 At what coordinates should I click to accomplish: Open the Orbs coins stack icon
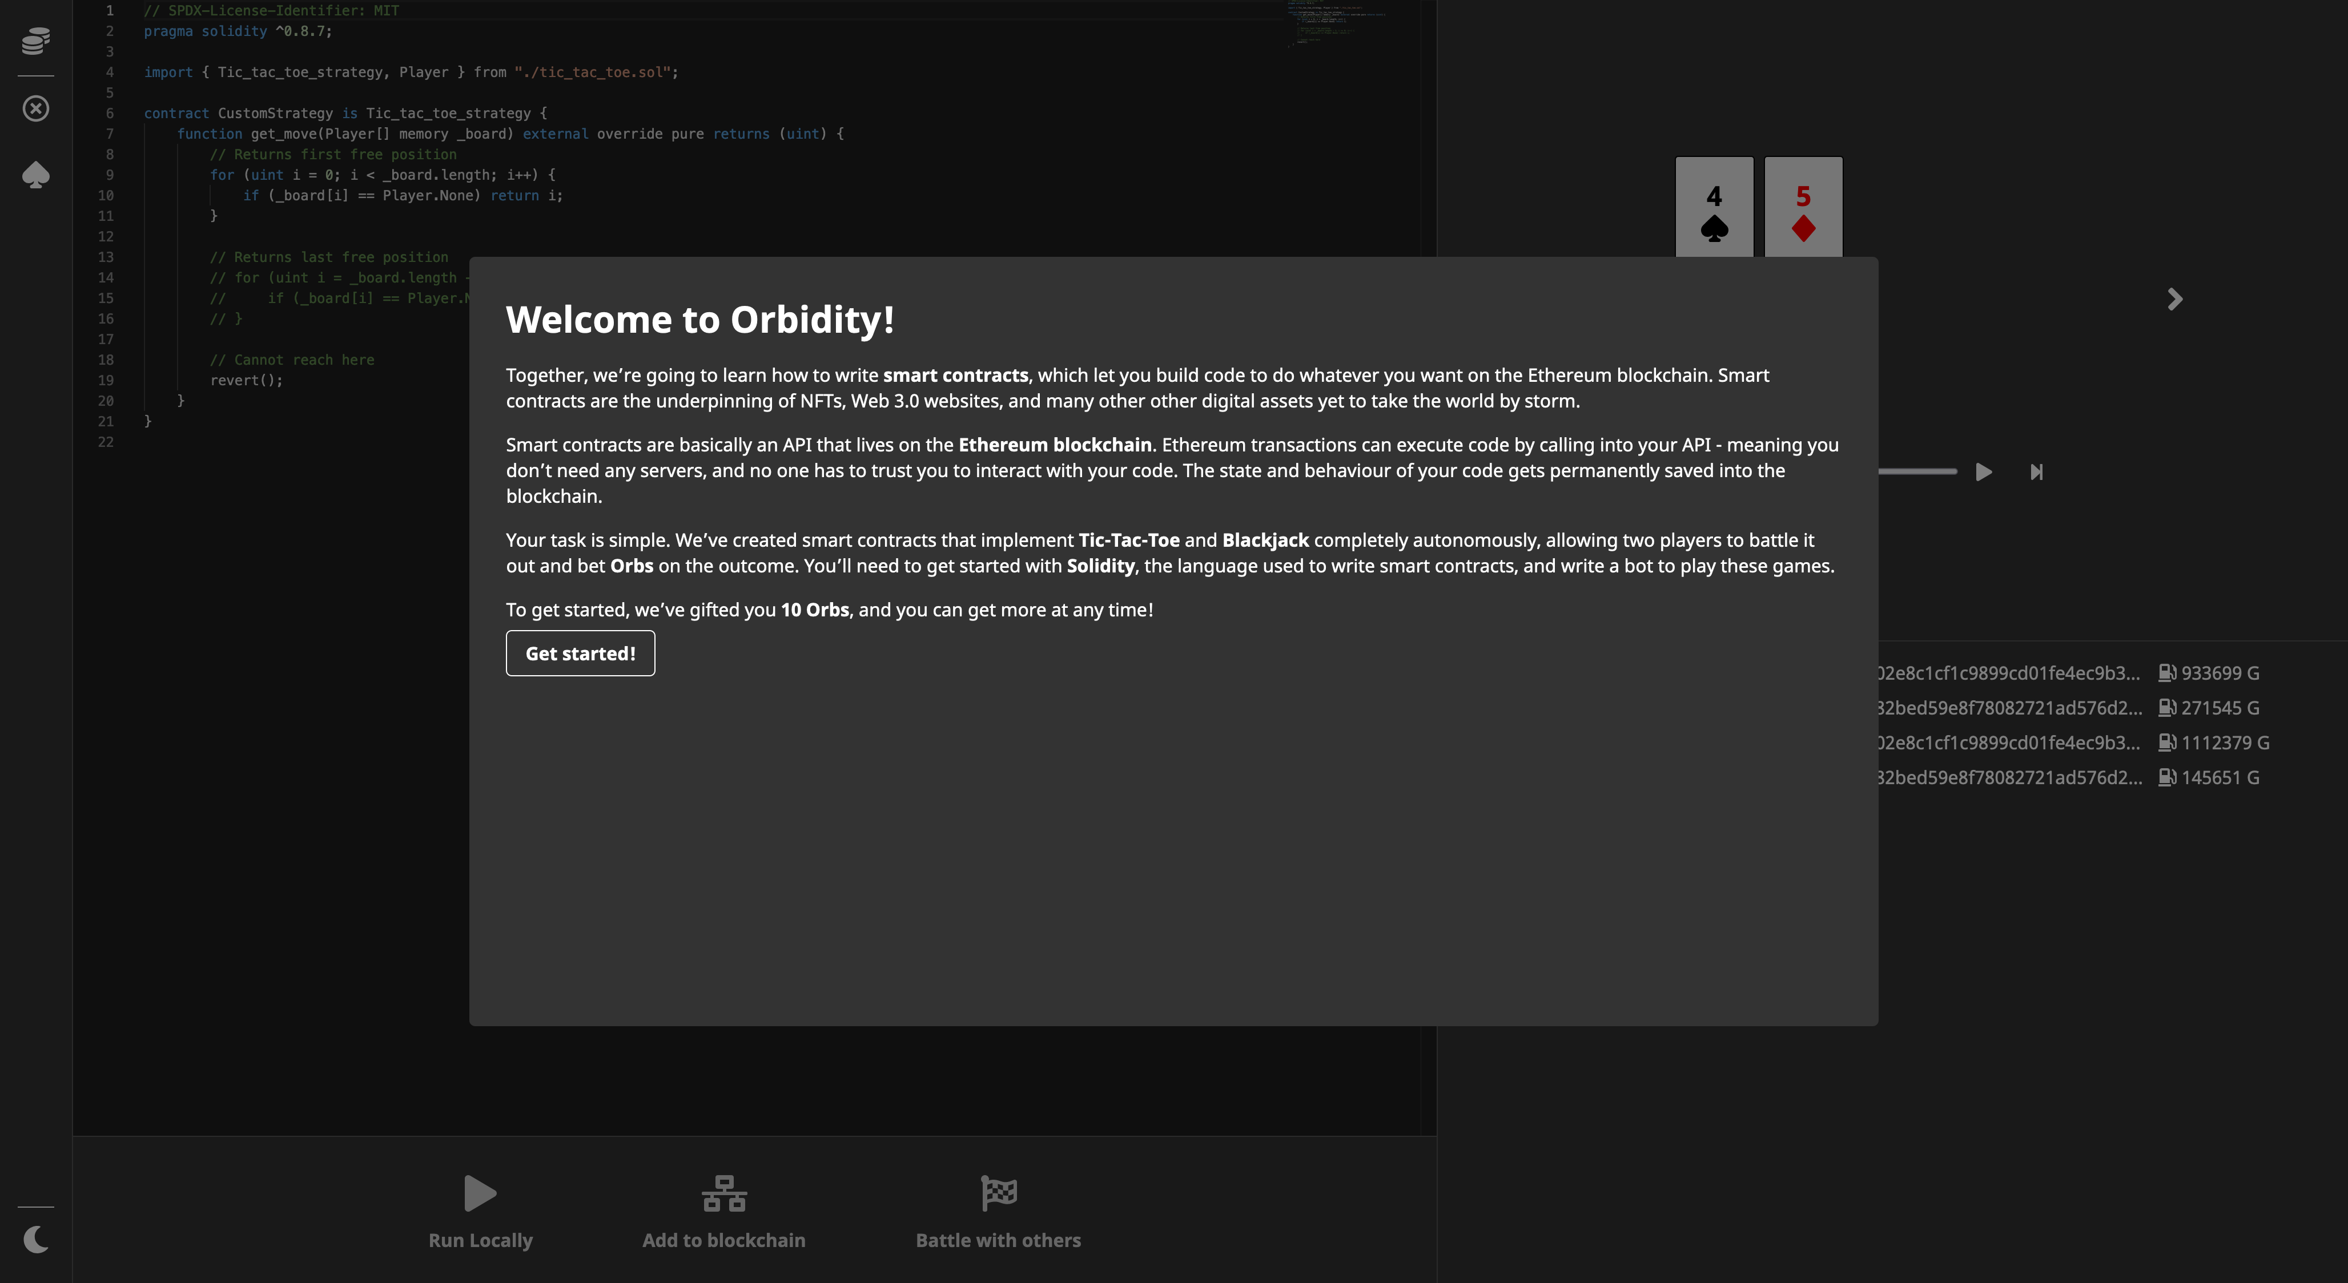point(35,41)
